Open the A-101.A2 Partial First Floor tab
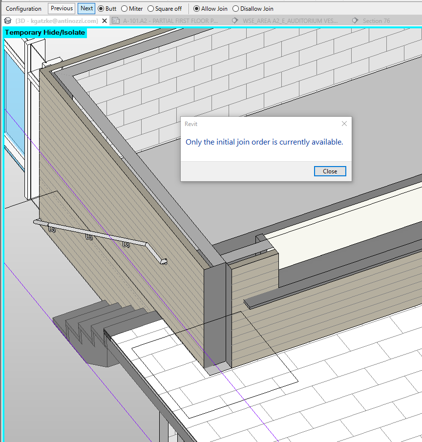 click(x=170, y=21)
